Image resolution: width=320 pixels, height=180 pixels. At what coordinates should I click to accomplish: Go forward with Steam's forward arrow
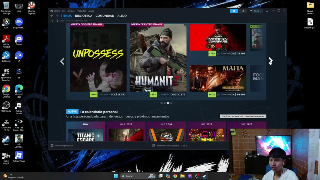coord(57,16)
